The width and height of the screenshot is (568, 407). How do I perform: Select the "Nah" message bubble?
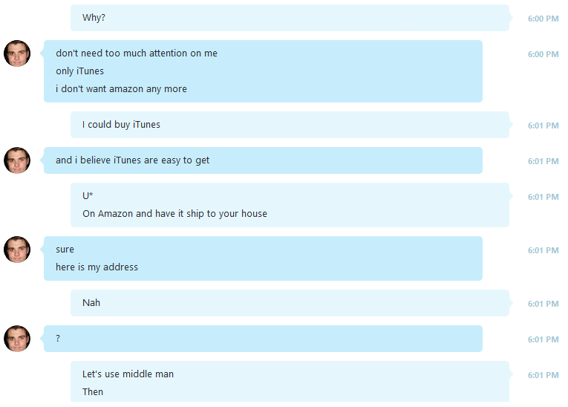[x=290, y=303]
